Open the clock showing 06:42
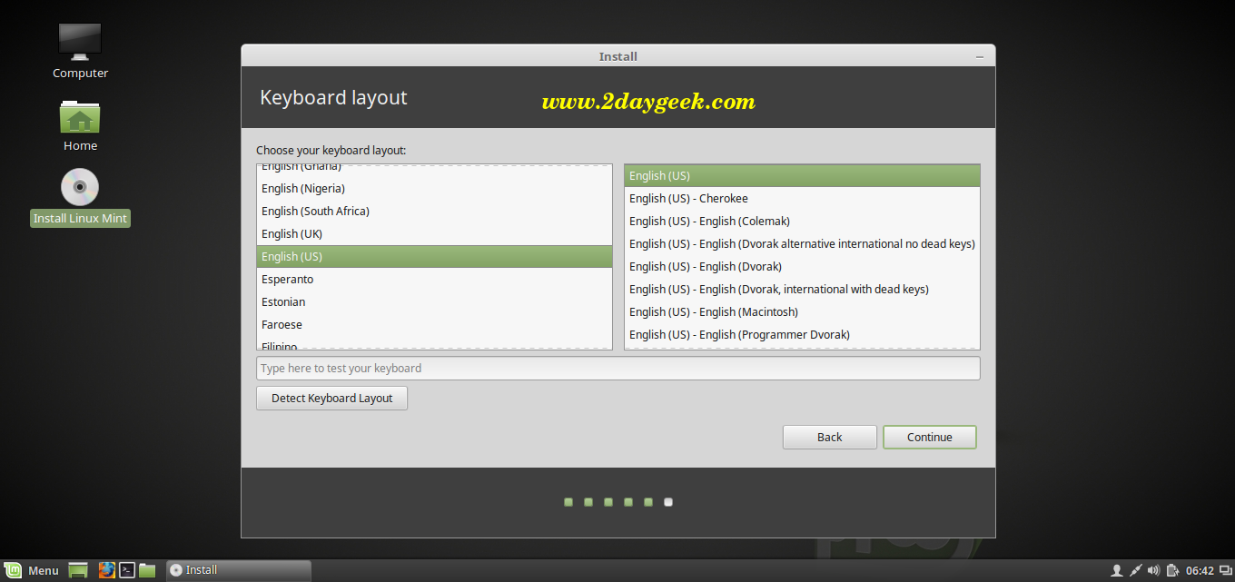 [1200, 570]
